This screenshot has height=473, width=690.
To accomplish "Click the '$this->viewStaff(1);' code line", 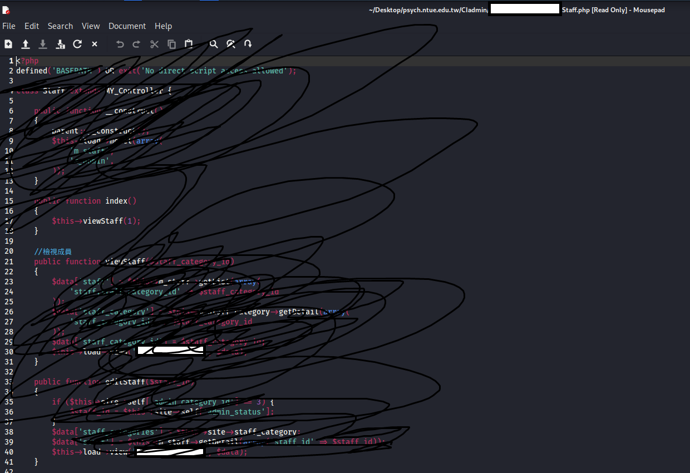I will 96,221.
